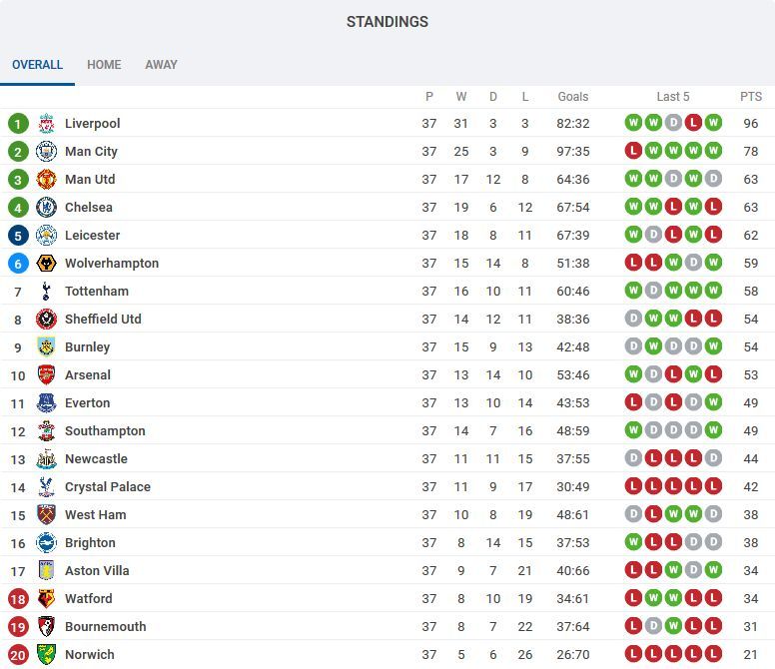Click the Chelsea team badge icon
This screenshot has width=775, height=669.
(x=46, y=208)
